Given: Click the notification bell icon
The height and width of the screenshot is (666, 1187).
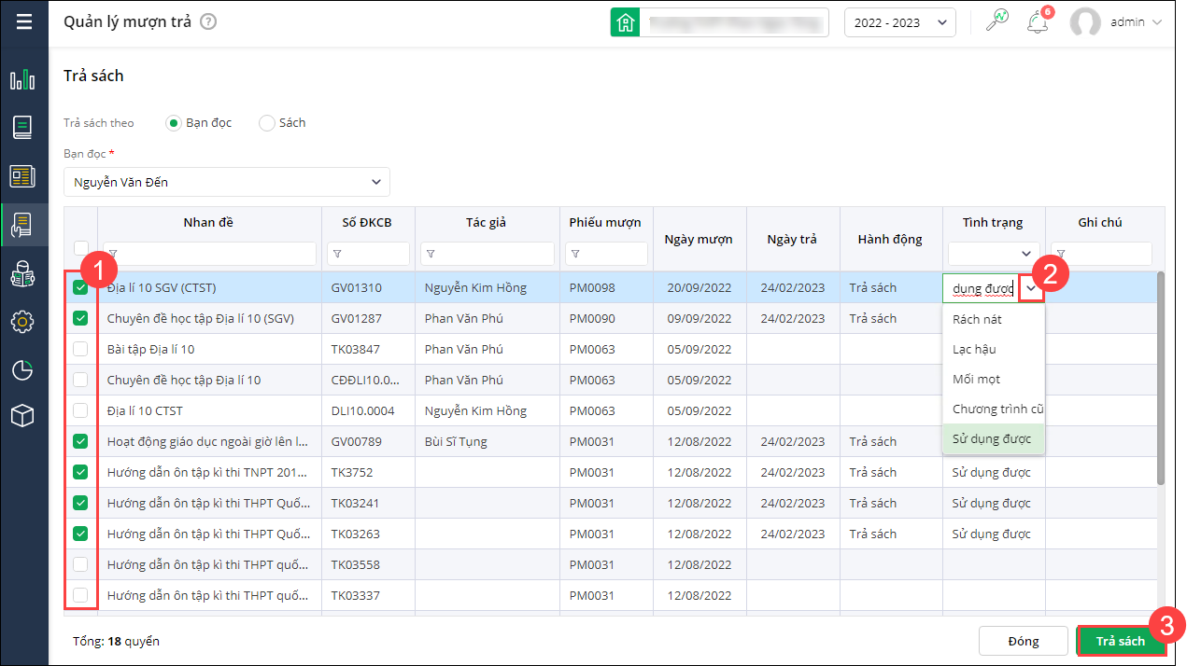Looking at the screenshot, I should click(1037, 22).
